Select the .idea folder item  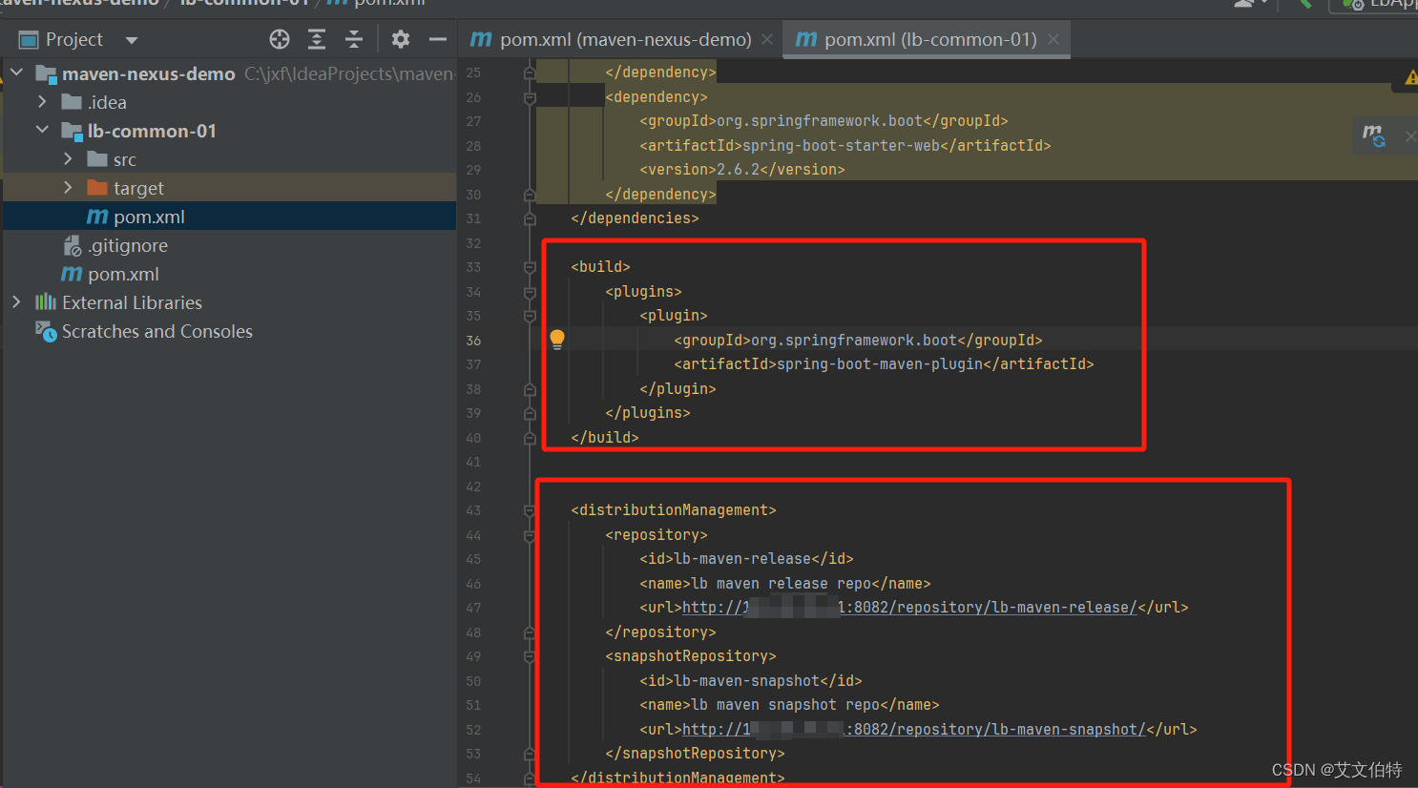click(x=107, y=102)
